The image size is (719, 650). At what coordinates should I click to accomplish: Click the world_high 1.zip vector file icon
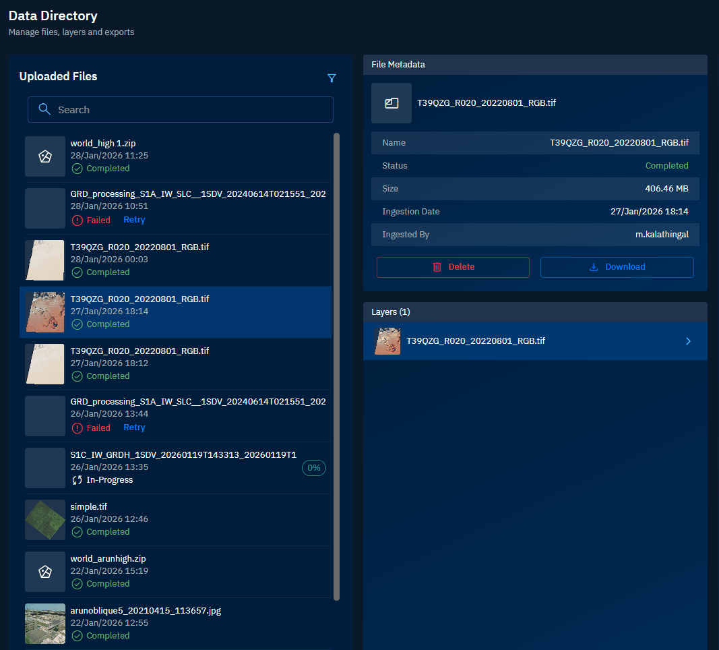45,156
